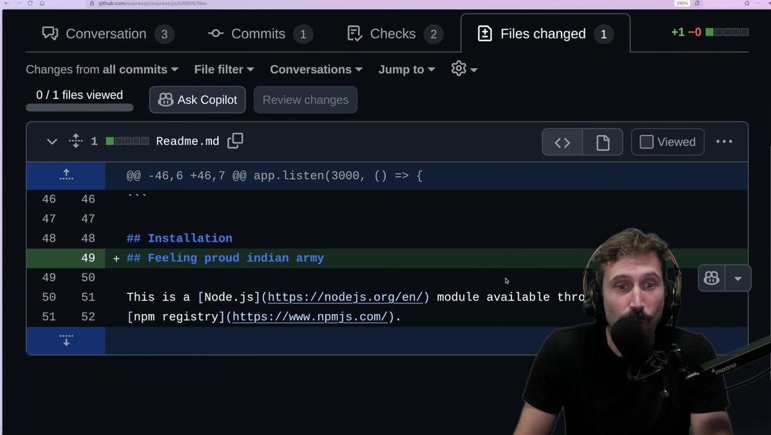Expand all lines icon beside Readme.md
The width and height of the screenshot is (771, 435).
(x=76, y=141)
